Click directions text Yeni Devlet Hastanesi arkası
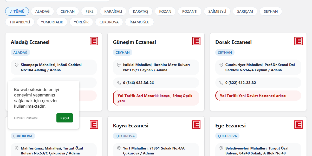This screenshot has width=312, height=156. click(x=262, y=96)
